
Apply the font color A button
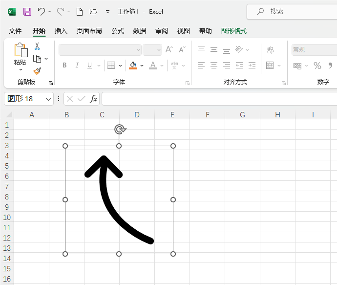click(x=153, y=65)
